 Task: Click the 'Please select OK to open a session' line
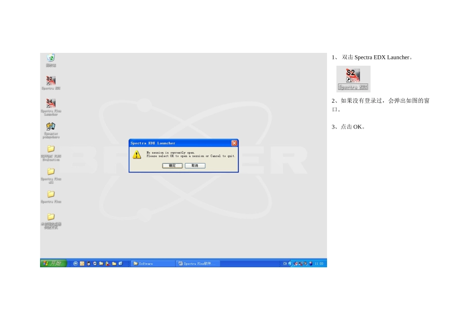[x=190, y=156]
